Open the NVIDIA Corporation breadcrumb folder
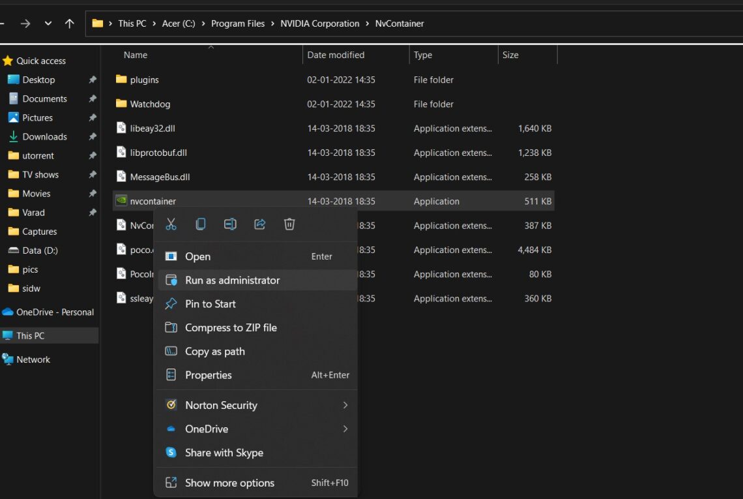Screen dimensions: 743x499 tap(319, 23)
